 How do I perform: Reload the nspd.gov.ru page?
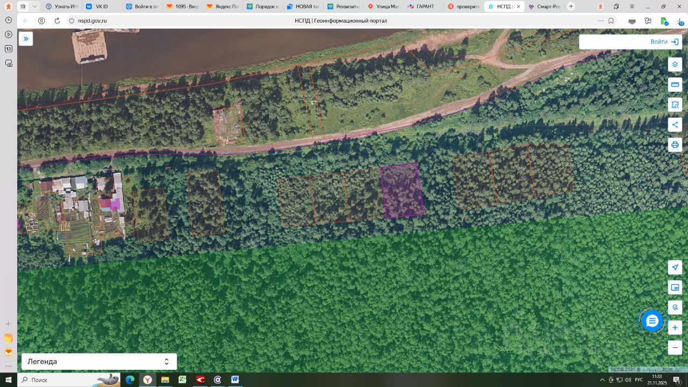57,20
